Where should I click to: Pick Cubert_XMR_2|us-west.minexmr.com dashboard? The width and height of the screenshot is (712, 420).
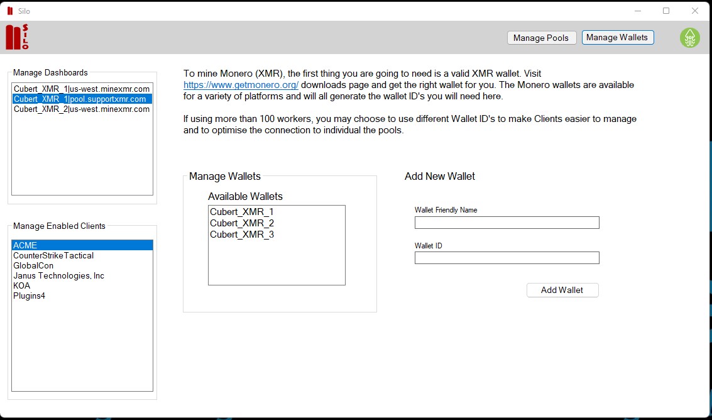pyautogui.click(x=82, y=109)
